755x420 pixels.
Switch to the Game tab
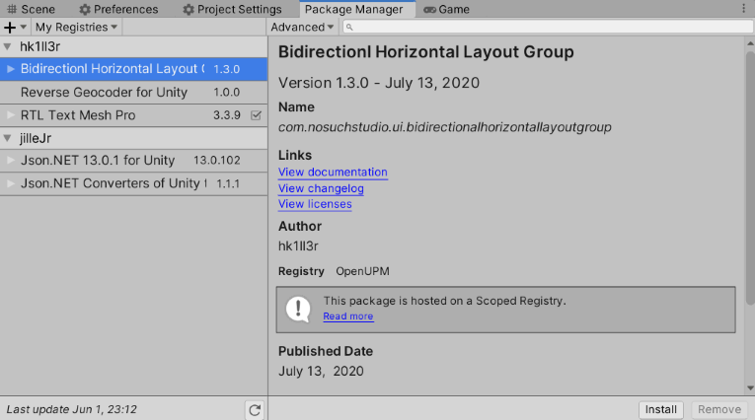(x=446, y=9)
